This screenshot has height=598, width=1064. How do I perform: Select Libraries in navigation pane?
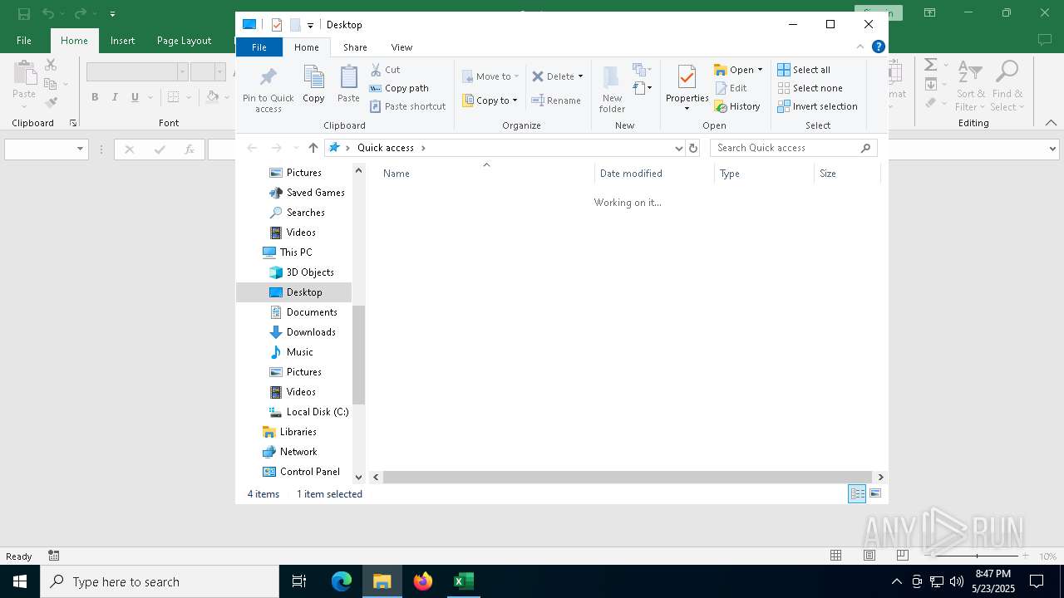point(289,432)
